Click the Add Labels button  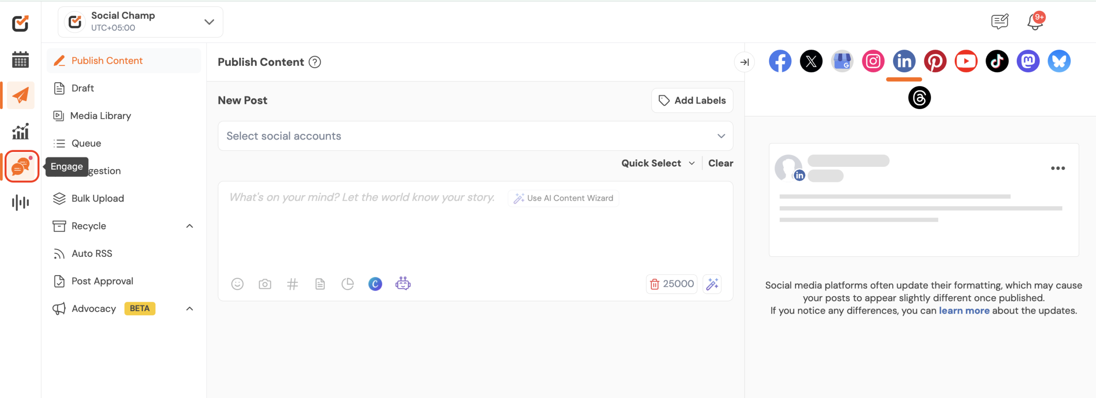click(x=692, y=101)
